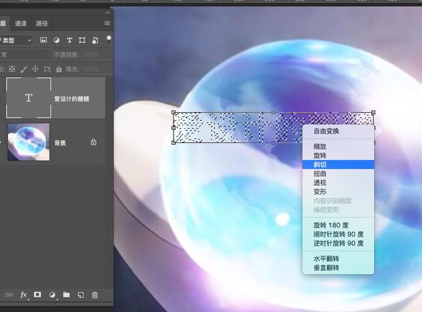
Task: Click bottom-left transform handle of text box
Action: tap(173, 142)
